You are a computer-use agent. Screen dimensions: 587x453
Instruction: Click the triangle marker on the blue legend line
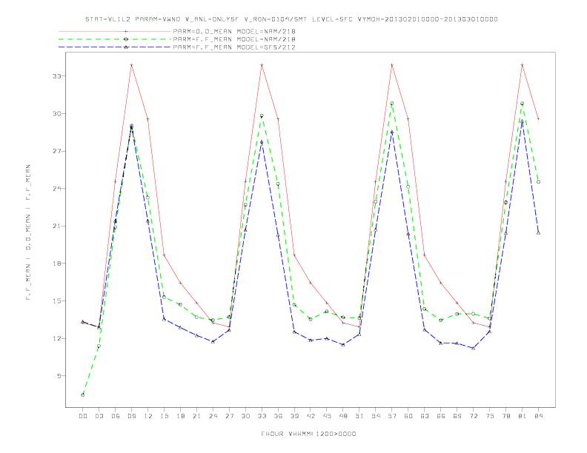(x=126, y=47)
